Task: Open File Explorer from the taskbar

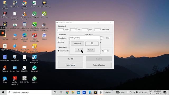Action: point(73,92)
